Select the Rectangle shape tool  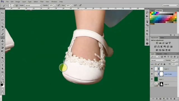coord(3,72)
